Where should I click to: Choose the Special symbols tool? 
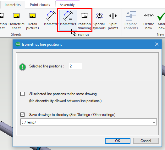[99, 21]
